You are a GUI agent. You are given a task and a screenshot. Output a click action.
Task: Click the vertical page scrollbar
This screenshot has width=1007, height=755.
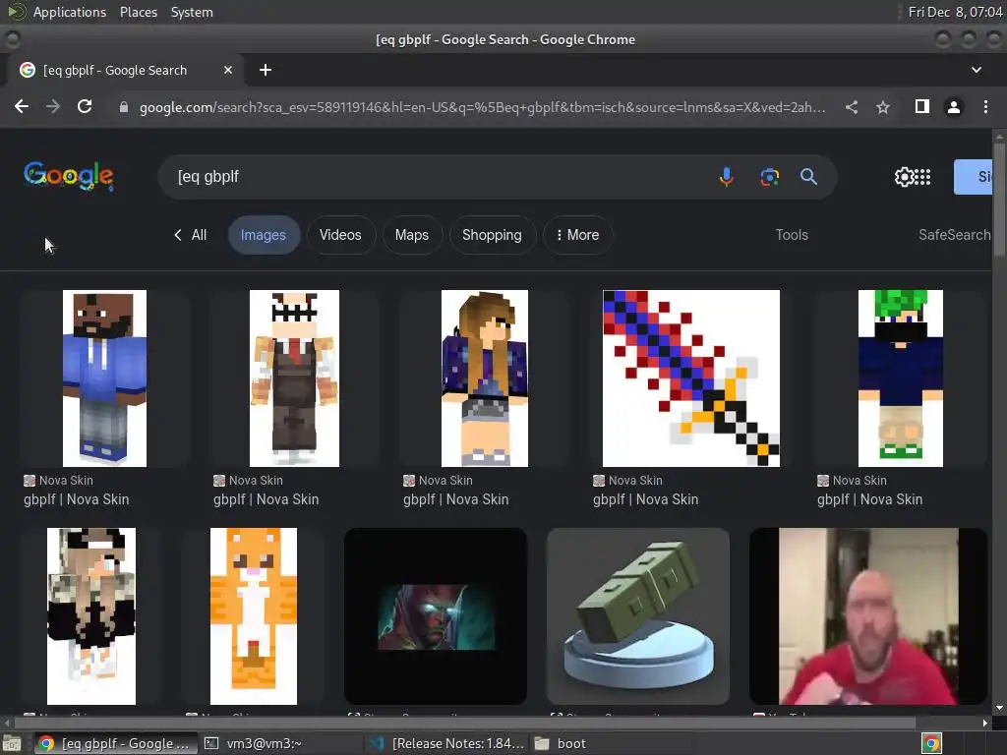pyautogui.click(x=999, y=201)
